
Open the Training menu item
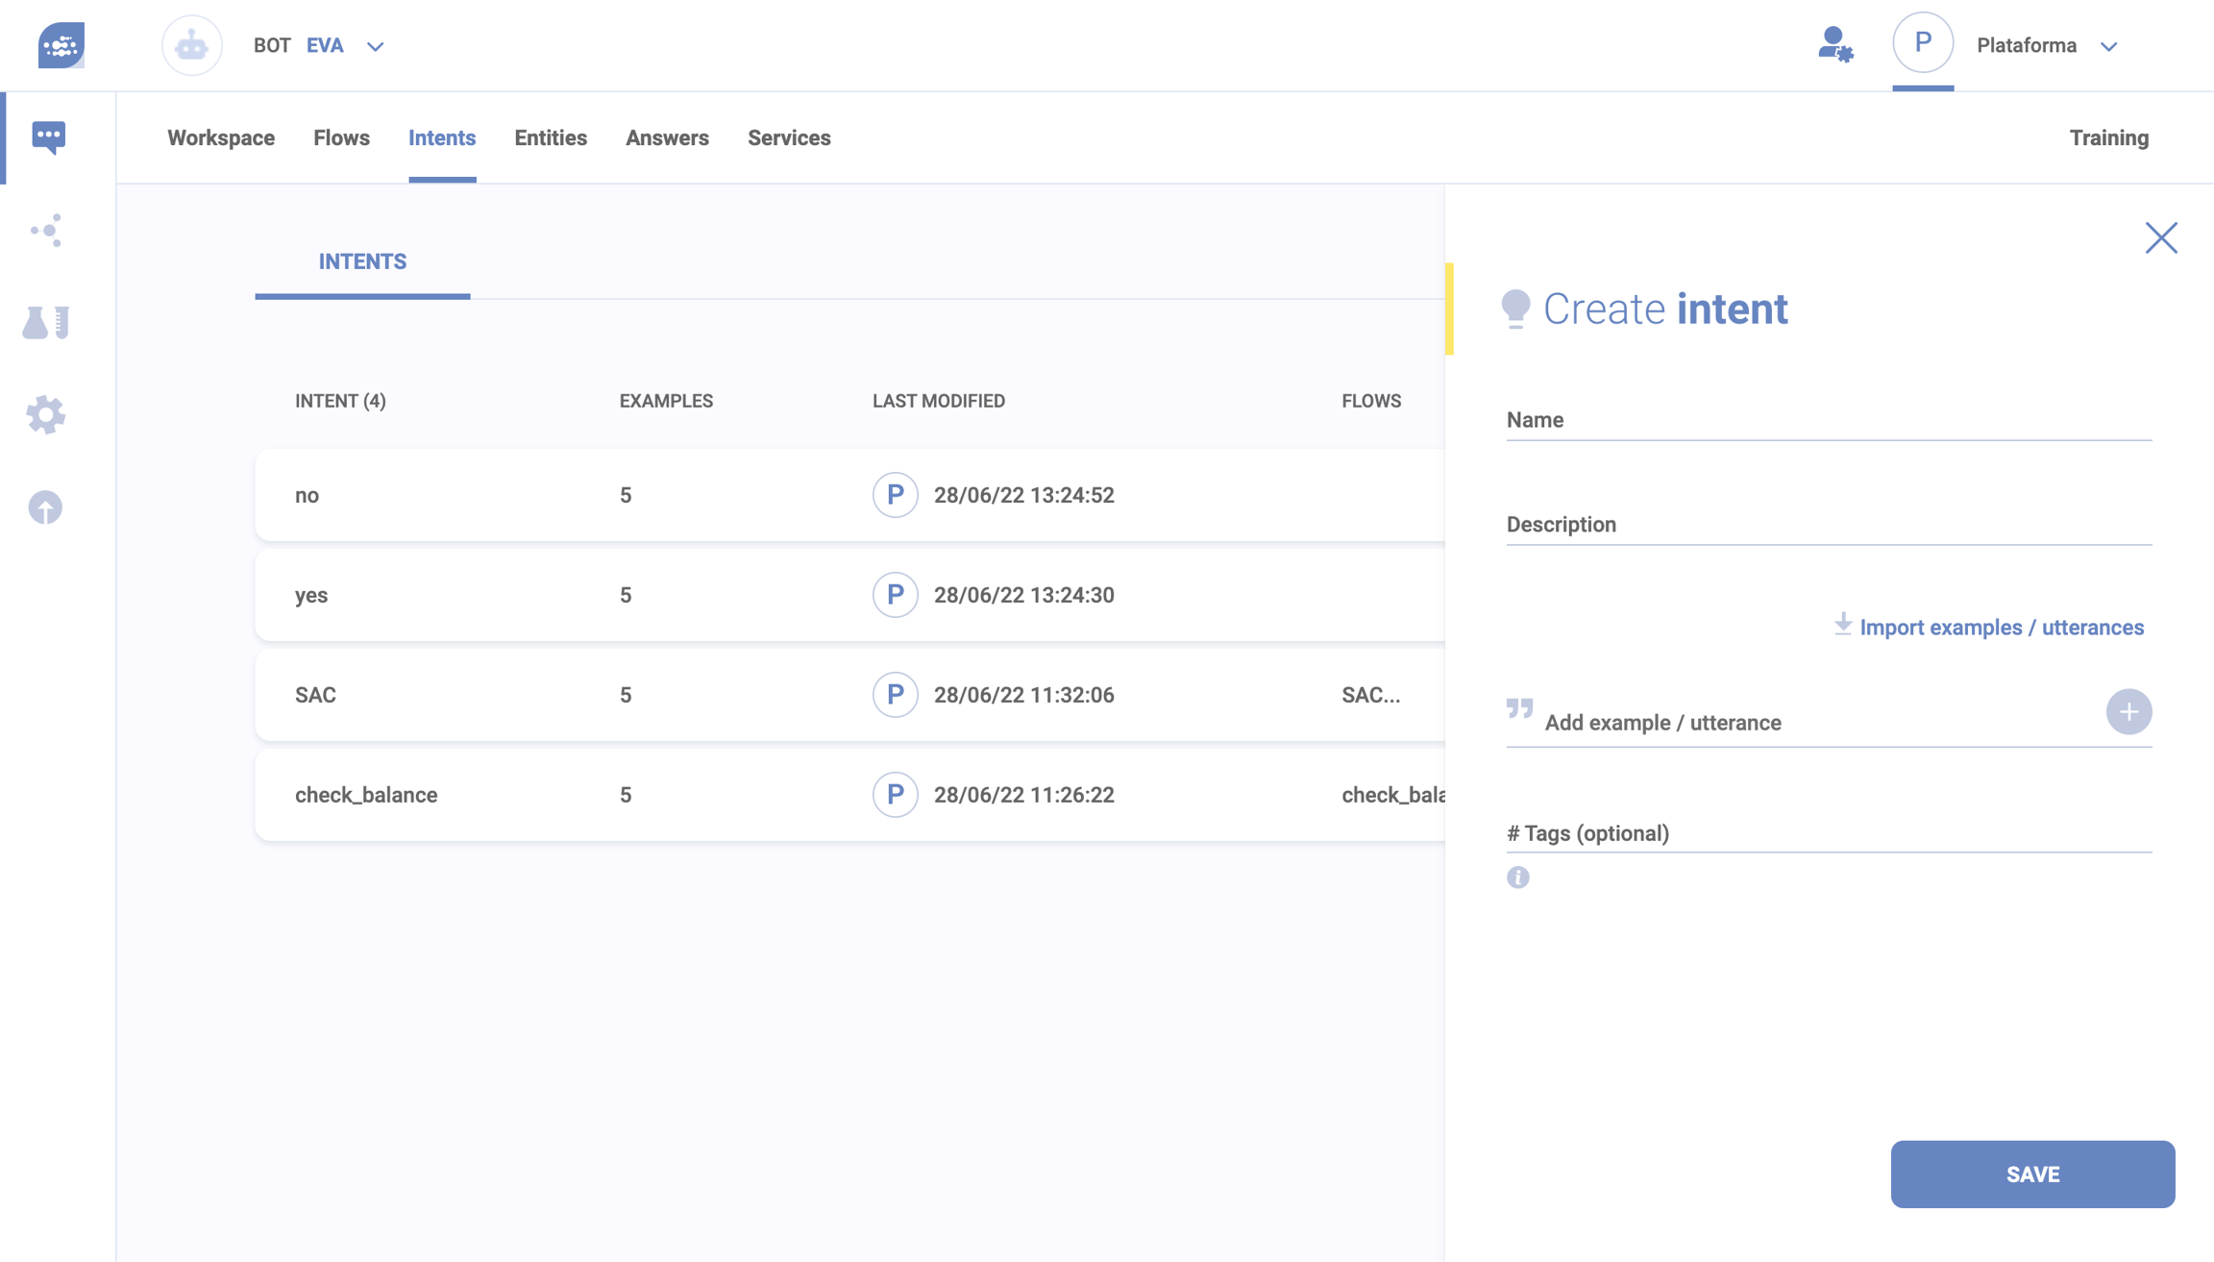point(2108,137)
